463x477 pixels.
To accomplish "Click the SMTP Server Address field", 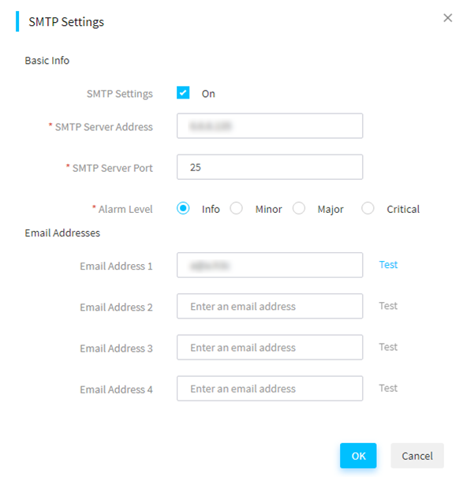I will pos(270,126).
